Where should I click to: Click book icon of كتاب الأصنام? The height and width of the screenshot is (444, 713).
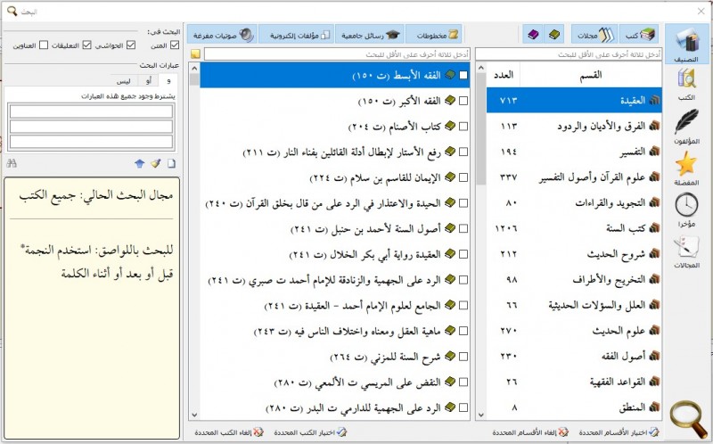[x=450, y=126]
